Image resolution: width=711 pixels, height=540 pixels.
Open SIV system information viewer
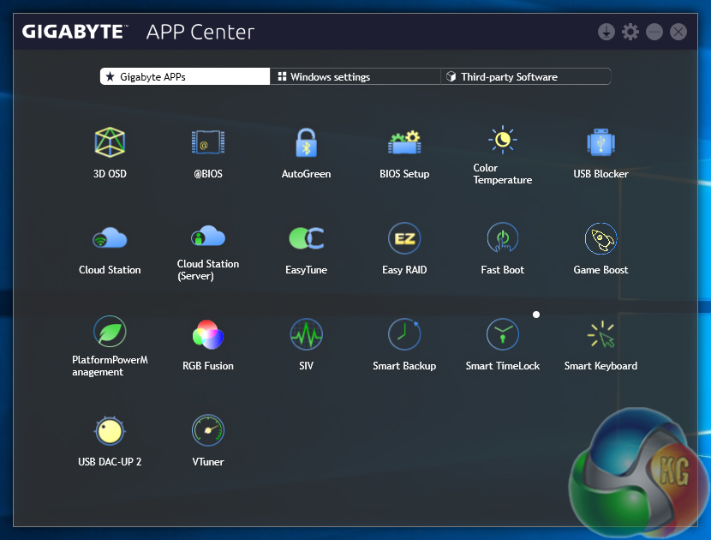pos(306,334)
